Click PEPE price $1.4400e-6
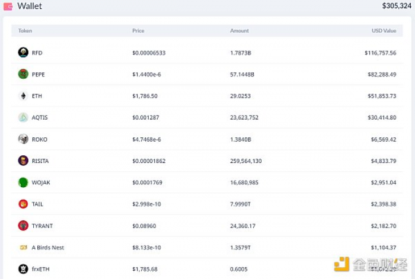The image size is (415, 279). tap(146, 75)
